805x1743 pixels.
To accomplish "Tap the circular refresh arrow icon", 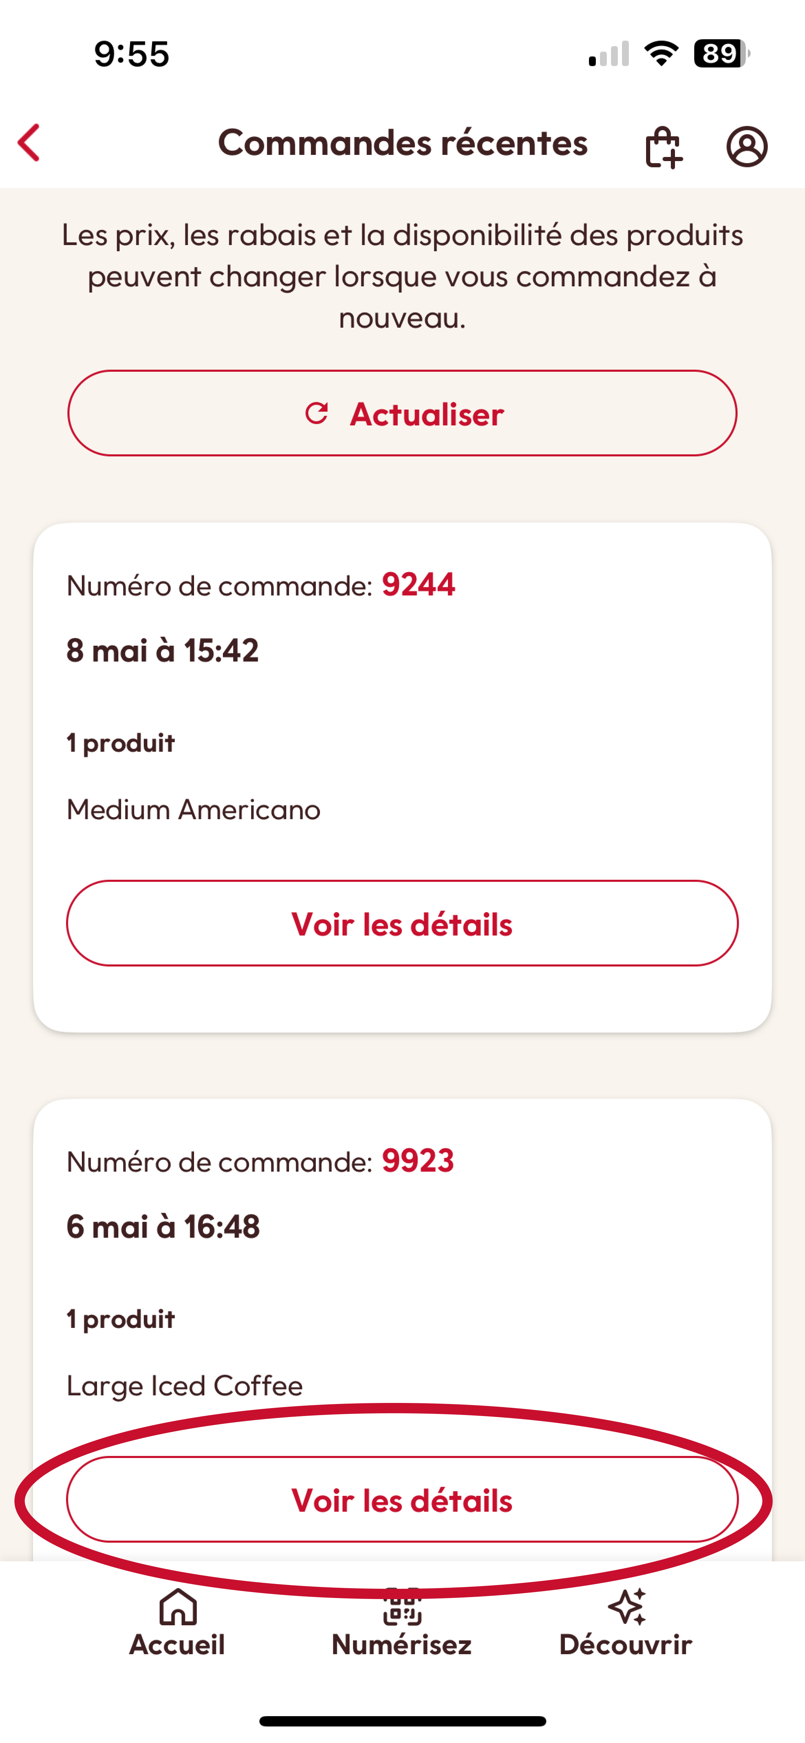I will click(x=316, y=413).
